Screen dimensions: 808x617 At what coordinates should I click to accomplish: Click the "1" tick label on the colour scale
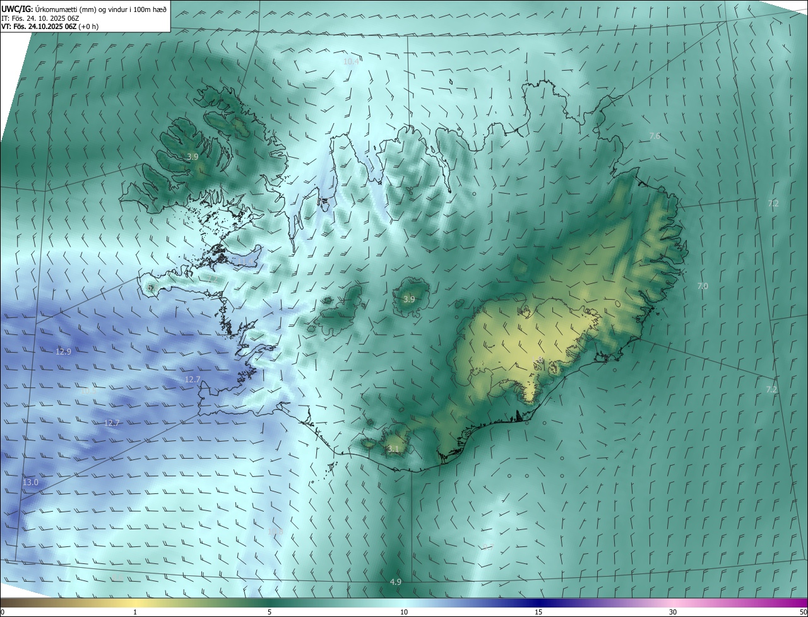(135, 612)
